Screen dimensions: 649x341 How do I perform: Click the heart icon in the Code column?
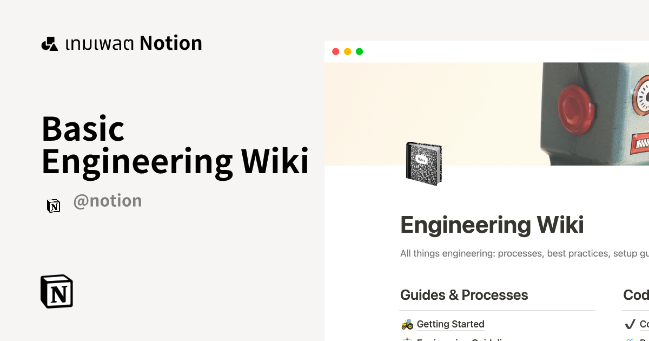tap(630, 340)
